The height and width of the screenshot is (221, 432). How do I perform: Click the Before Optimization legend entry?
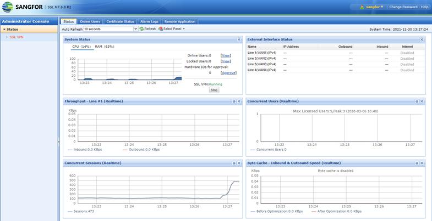[x=277, y=211]
